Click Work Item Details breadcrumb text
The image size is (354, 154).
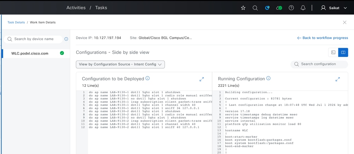pos(43,22)
